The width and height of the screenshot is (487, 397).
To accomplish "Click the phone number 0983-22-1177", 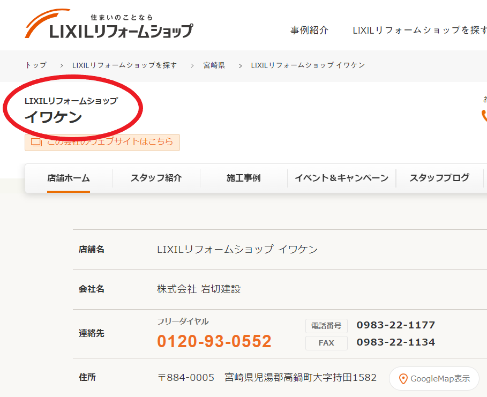I will tap(395, 325).
